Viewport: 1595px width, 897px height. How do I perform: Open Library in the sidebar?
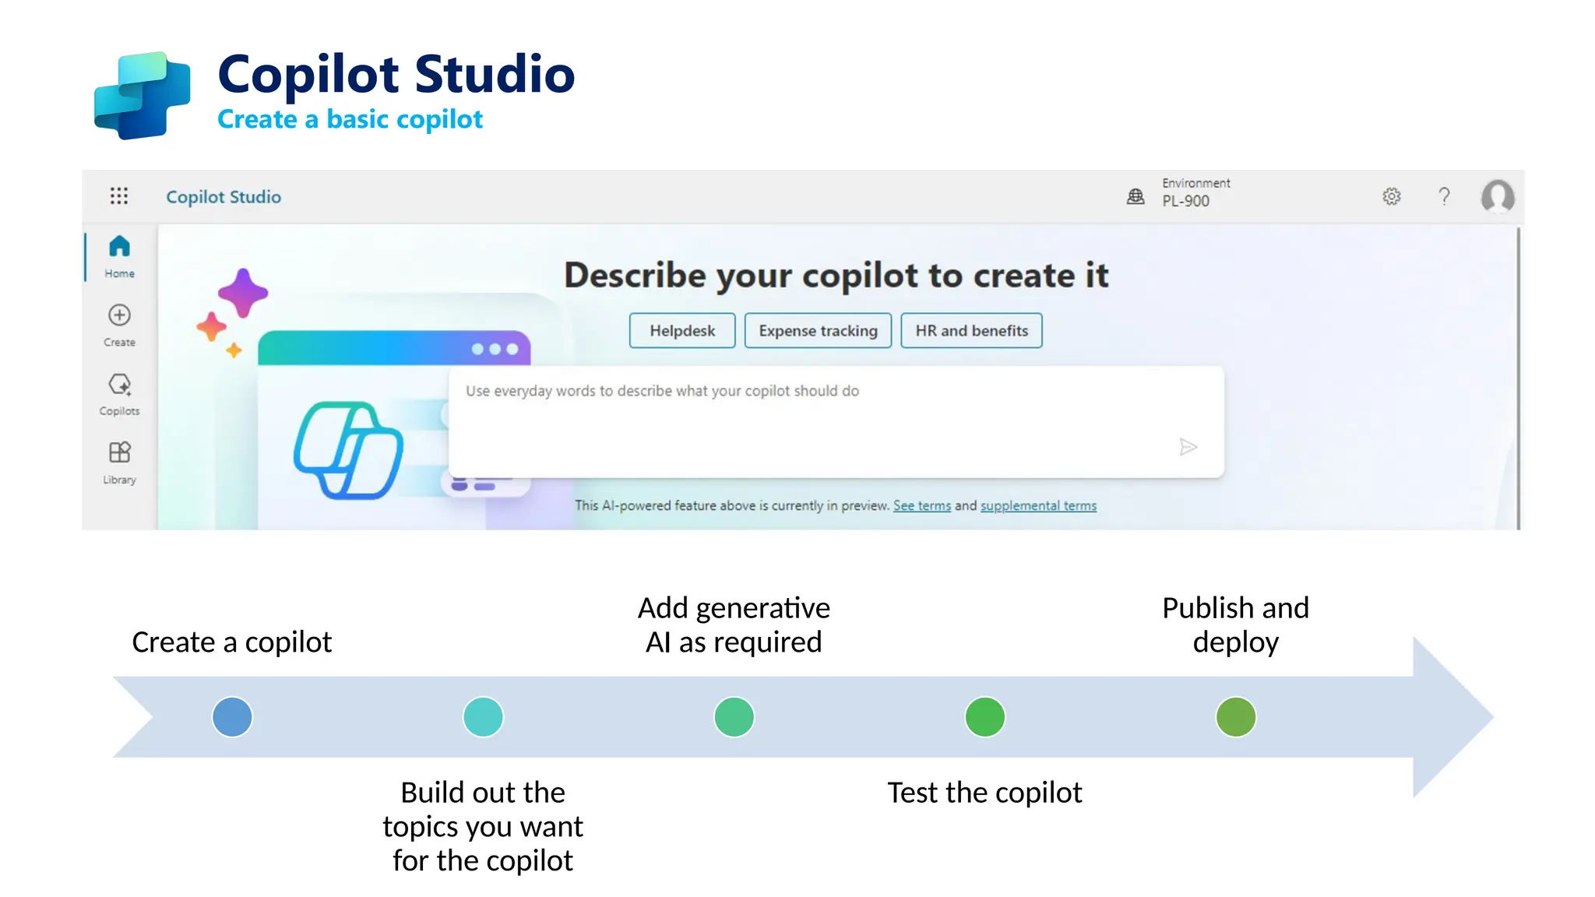pyautogui.click(x=119, y=463)
